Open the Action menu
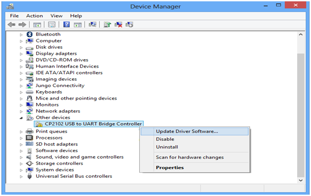Viewport: 311px width, 196px height. 34,16
